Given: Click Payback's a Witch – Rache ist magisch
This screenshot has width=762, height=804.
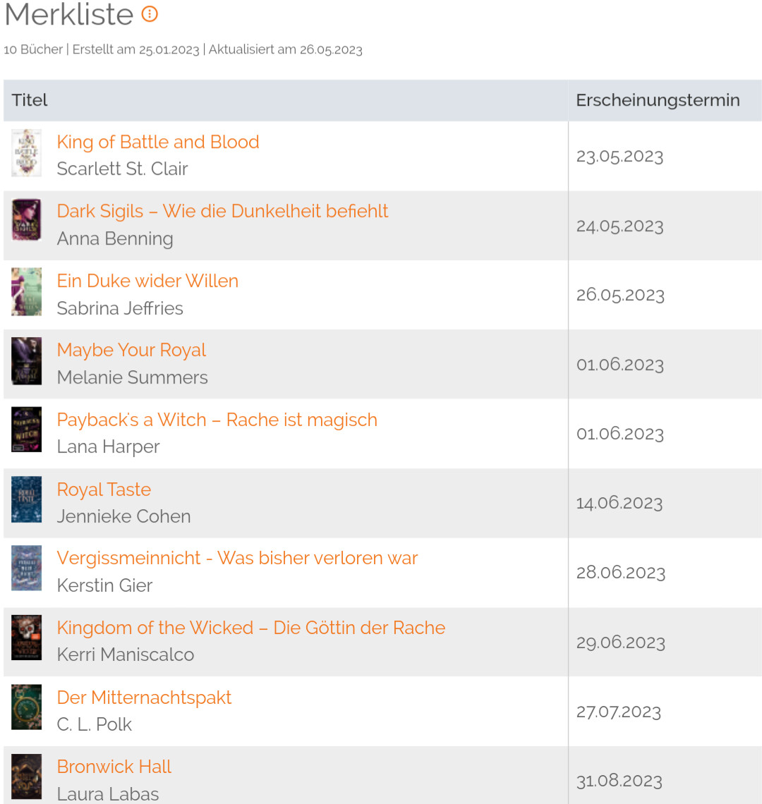Looking at the screenshot, I should [217, 420].
